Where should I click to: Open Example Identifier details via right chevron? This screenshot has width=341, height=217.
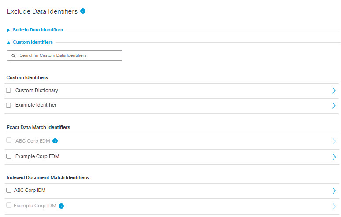click(x=334, y=106)
